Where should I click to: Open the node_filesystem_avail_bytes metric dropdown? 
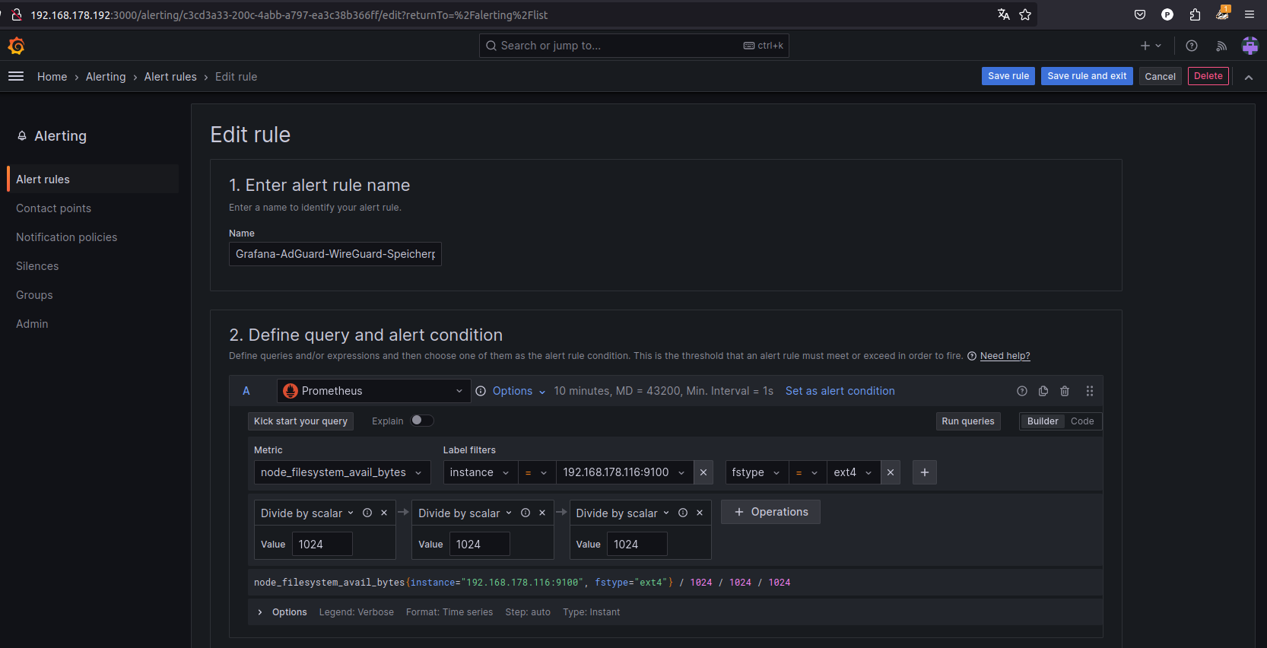click(x=341, y=472)
